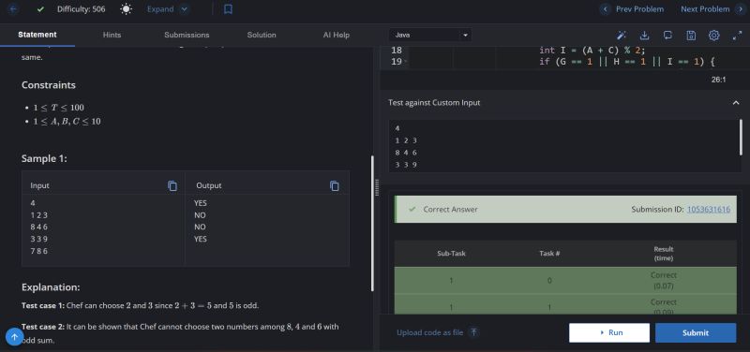Expand the statement panel dropdown

169,9
